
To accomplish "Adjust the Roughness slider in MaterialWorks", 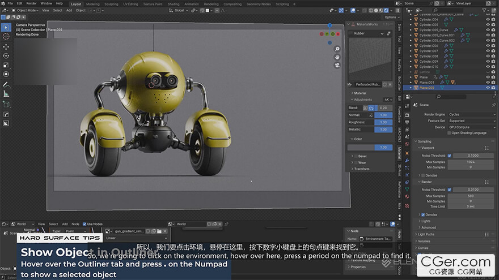I will tap(383, 122).
